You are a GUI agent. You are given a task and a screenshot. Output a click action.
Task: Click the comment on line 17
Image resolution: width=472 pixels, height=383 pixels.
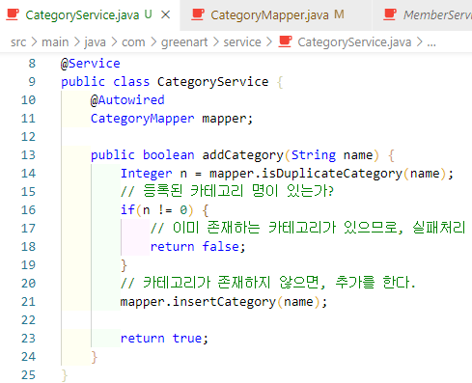pos(308,228)
